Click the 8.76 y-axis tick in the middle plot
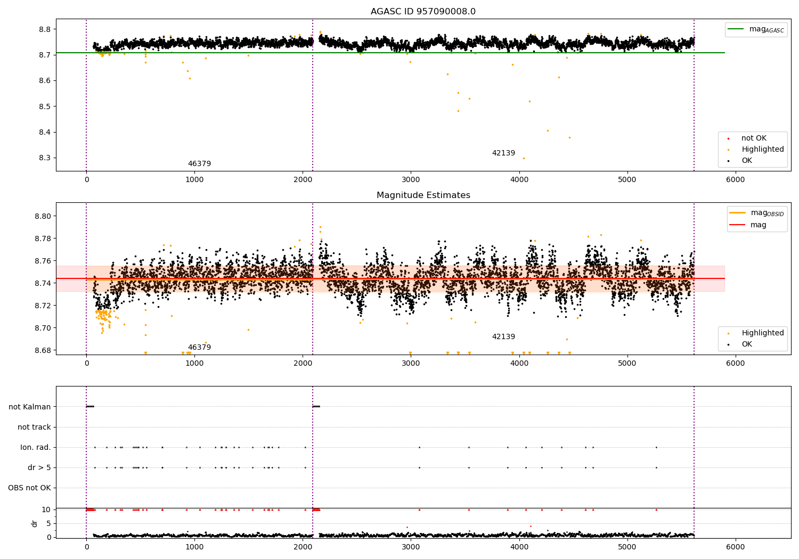 (42, 261)
